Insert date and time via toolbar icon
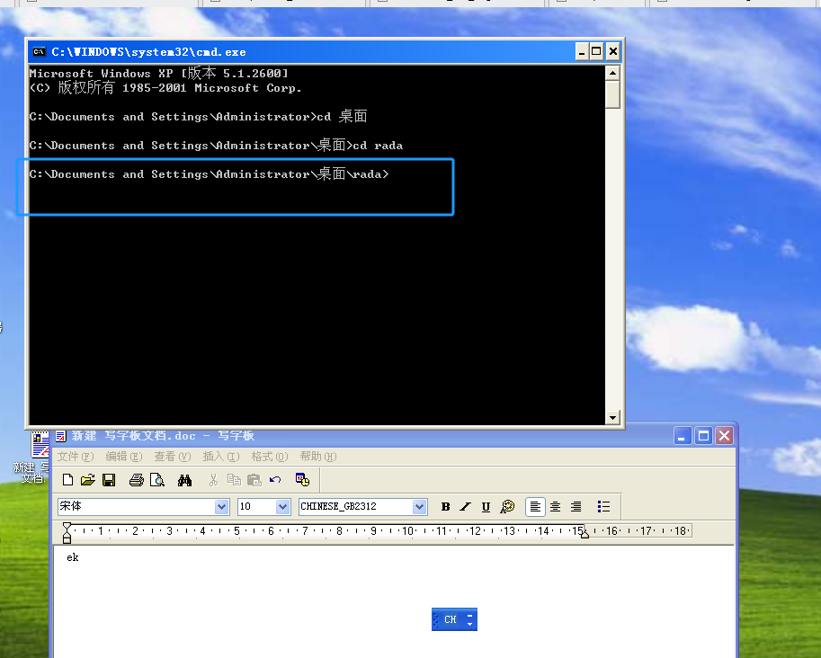 point(303,479)
